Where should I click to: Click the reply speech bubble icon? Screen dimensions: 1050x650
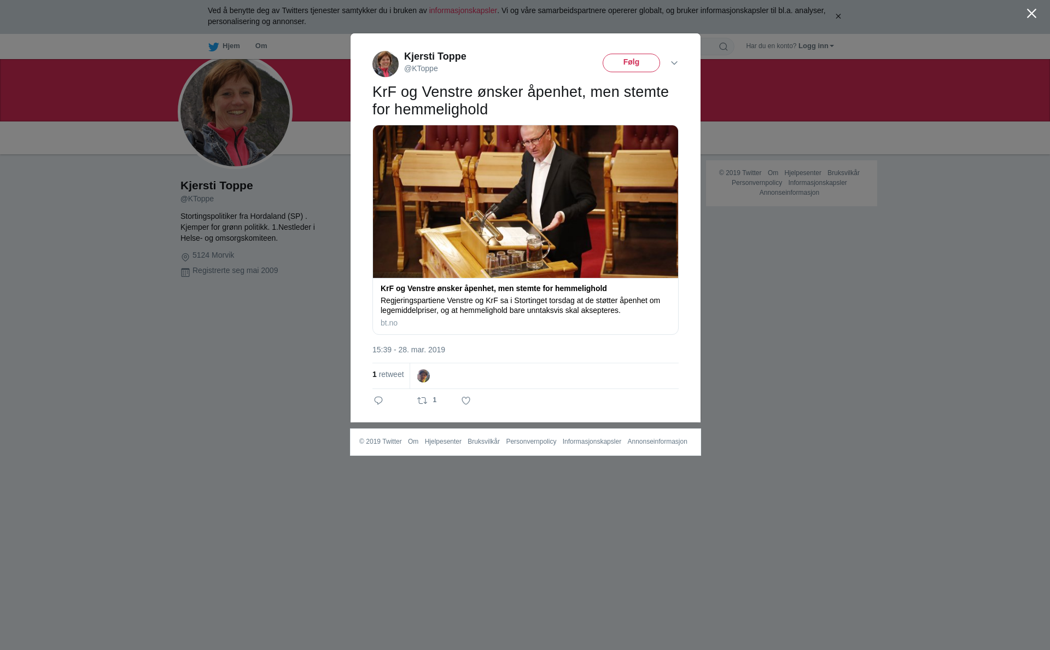tap(378, 401)
